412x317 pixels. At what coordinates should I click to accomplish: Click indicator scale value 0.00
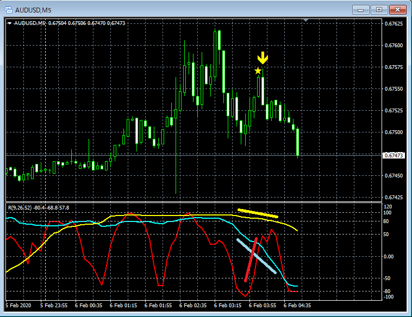[x=389, y=257]
